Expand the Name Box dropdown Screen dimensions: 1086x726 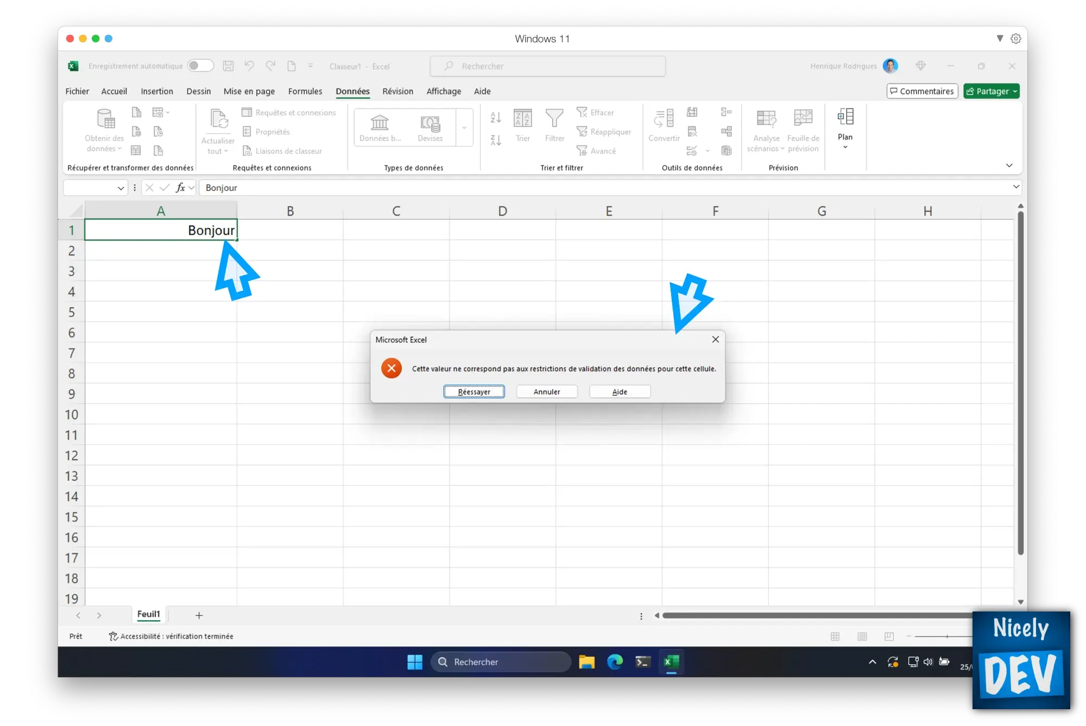tap(120, 187)
